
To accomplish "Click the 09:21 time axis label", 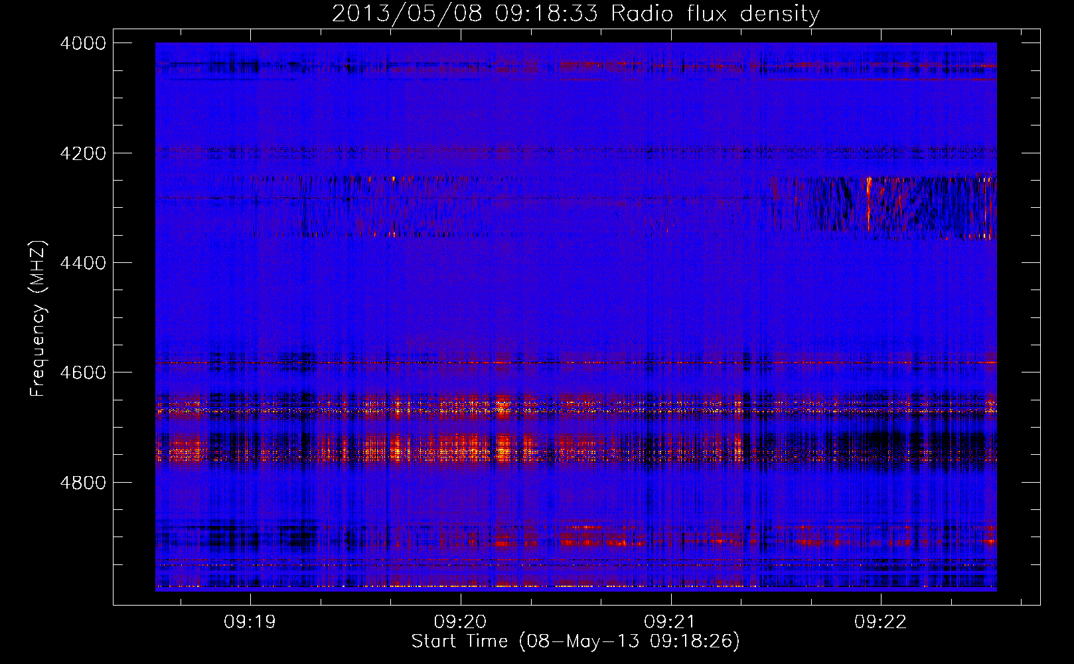I will click(x=670, y=622).
